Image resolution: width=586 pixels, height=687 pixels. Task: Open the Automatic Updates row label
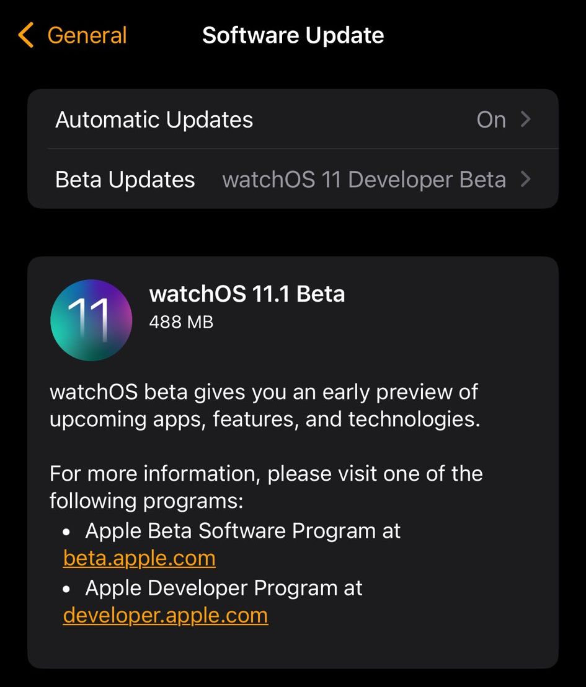click(x=154, y=120)
